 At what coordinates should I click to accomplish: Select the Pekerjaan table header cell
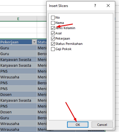18,42
